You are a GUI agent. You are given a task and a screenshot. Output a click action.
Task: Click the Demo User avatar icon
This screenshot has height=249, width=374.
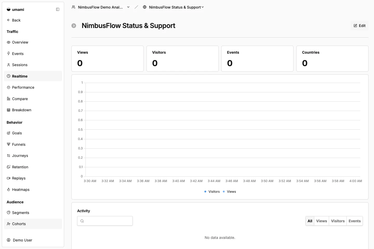(x=9, y=240)
